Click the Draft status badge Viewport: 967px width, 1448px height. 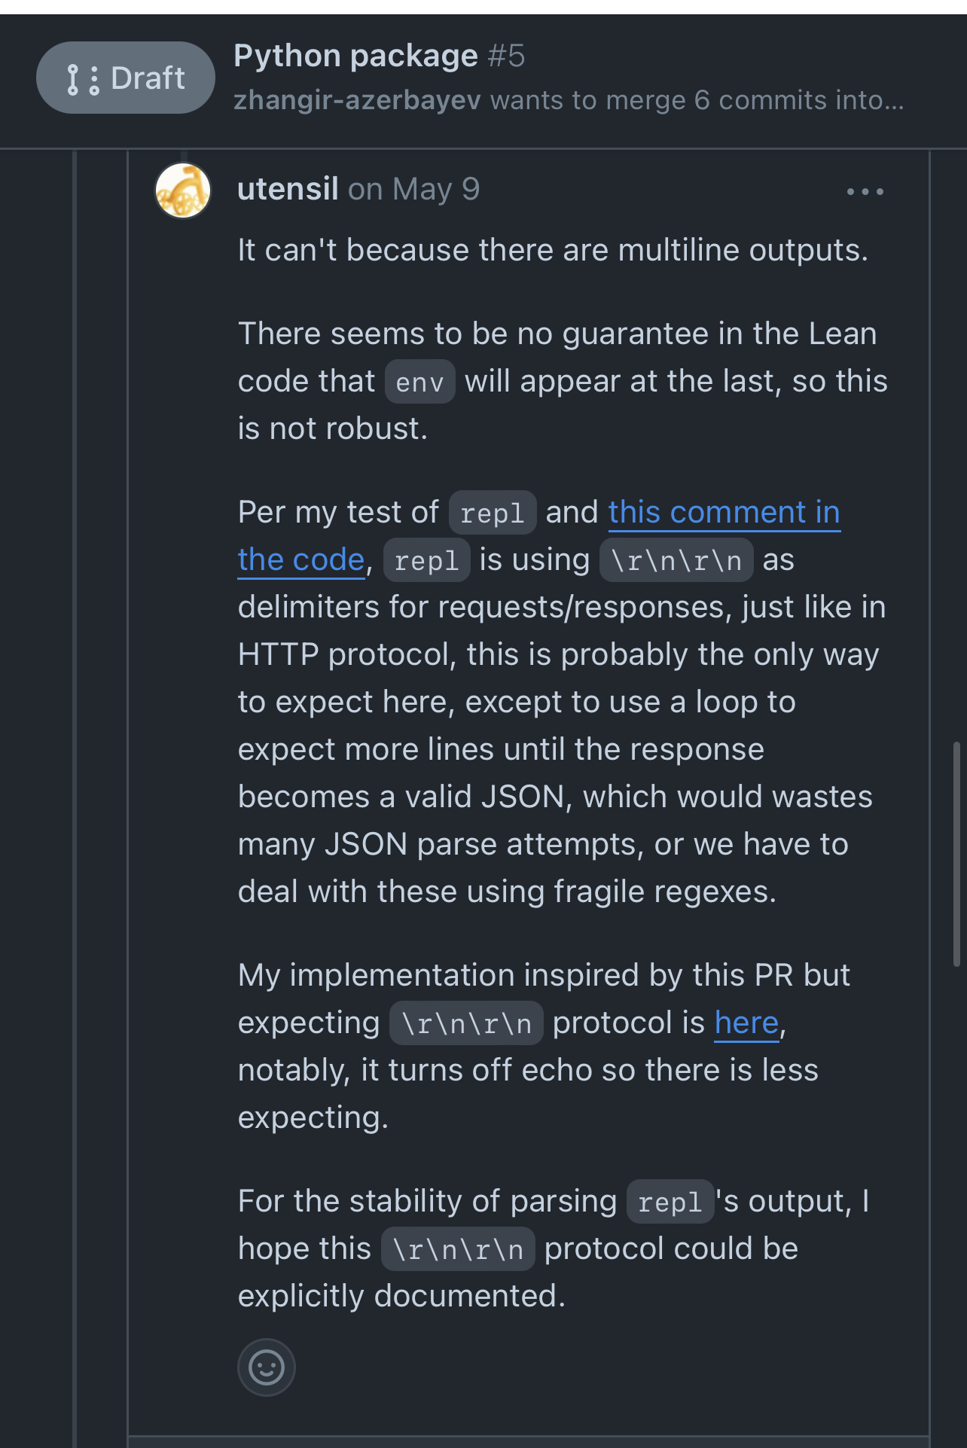[x=126, y=78]
